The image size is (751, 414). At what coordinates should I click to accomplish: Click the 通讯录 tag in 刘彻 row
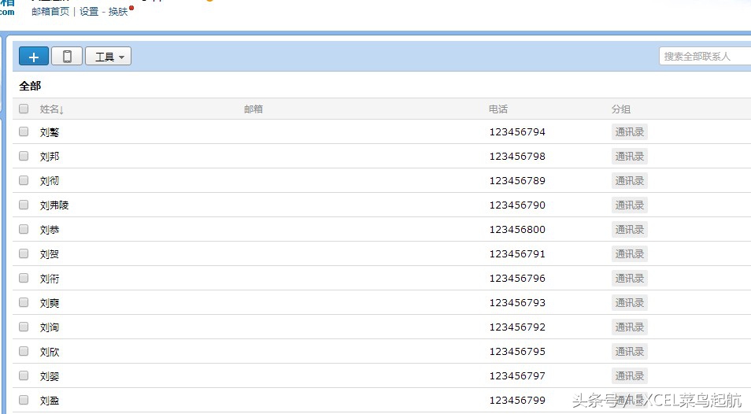(629, 181)
